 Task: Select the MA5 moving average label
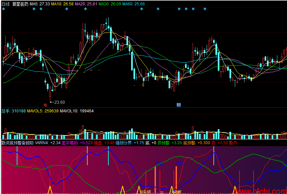40,4
